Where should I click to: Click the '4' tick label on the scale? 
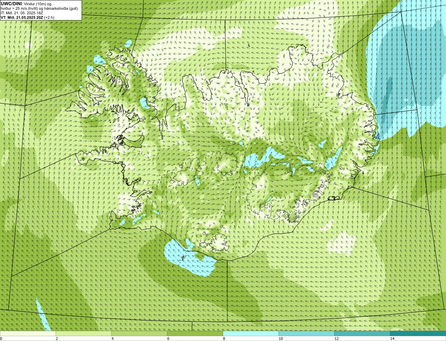coord(112,339)
